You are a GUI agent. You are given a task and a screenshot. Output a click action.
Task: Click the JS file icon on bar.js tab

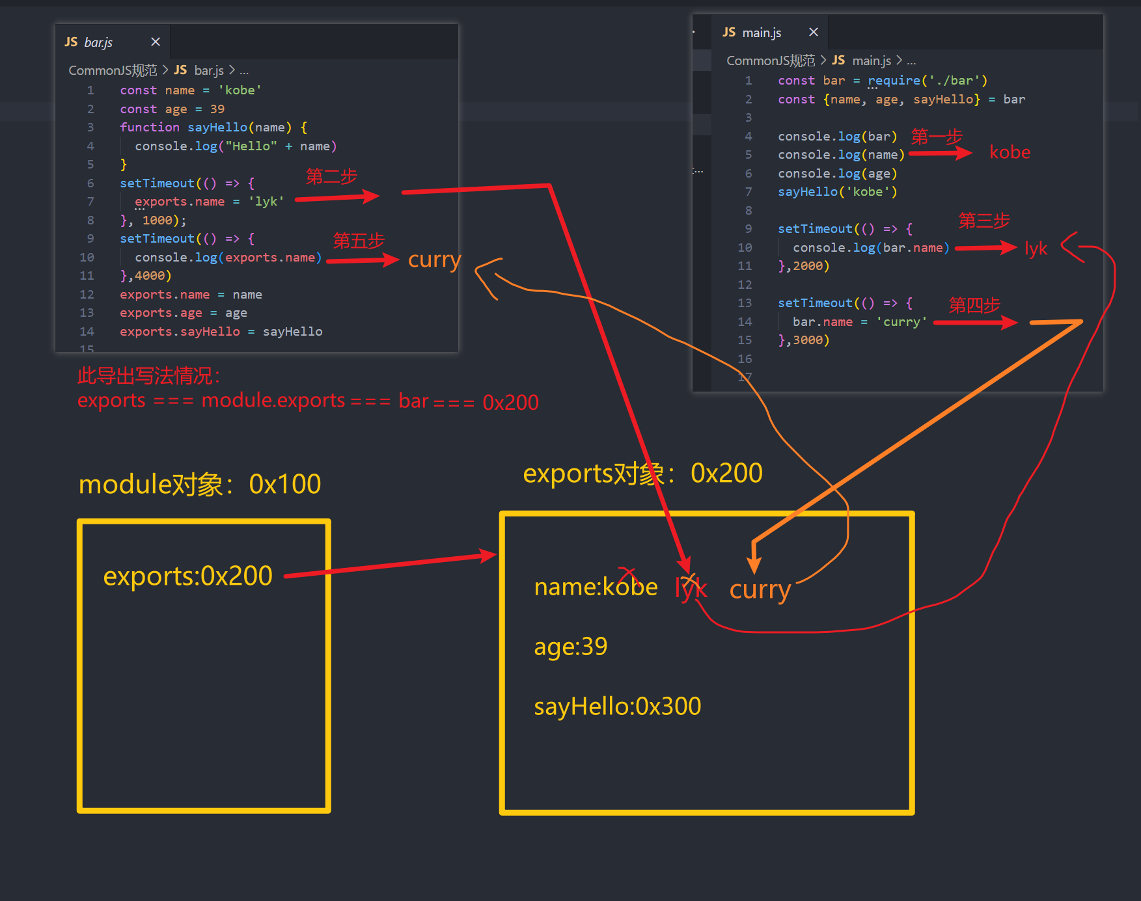[x=71, y=42]
